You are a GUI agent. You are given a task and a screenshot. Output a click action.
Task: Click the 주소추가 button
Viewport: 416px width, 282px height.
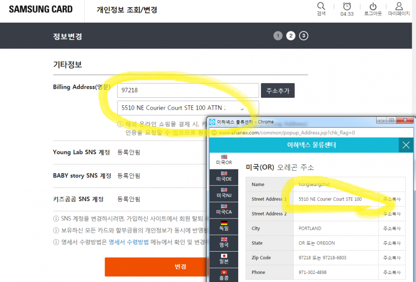click(278, 90)
